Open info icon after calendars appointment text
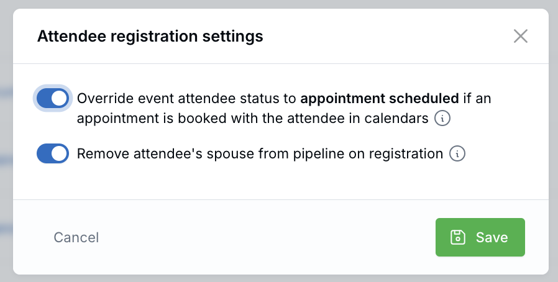Screen dimensions: 558x282 (442, 119)
